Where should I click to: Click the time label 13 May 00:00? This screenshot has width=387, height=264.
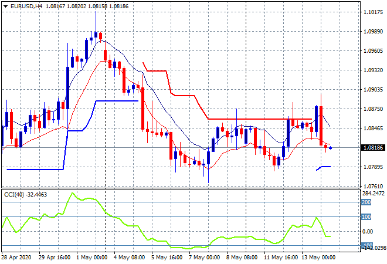tap(318, 258)
